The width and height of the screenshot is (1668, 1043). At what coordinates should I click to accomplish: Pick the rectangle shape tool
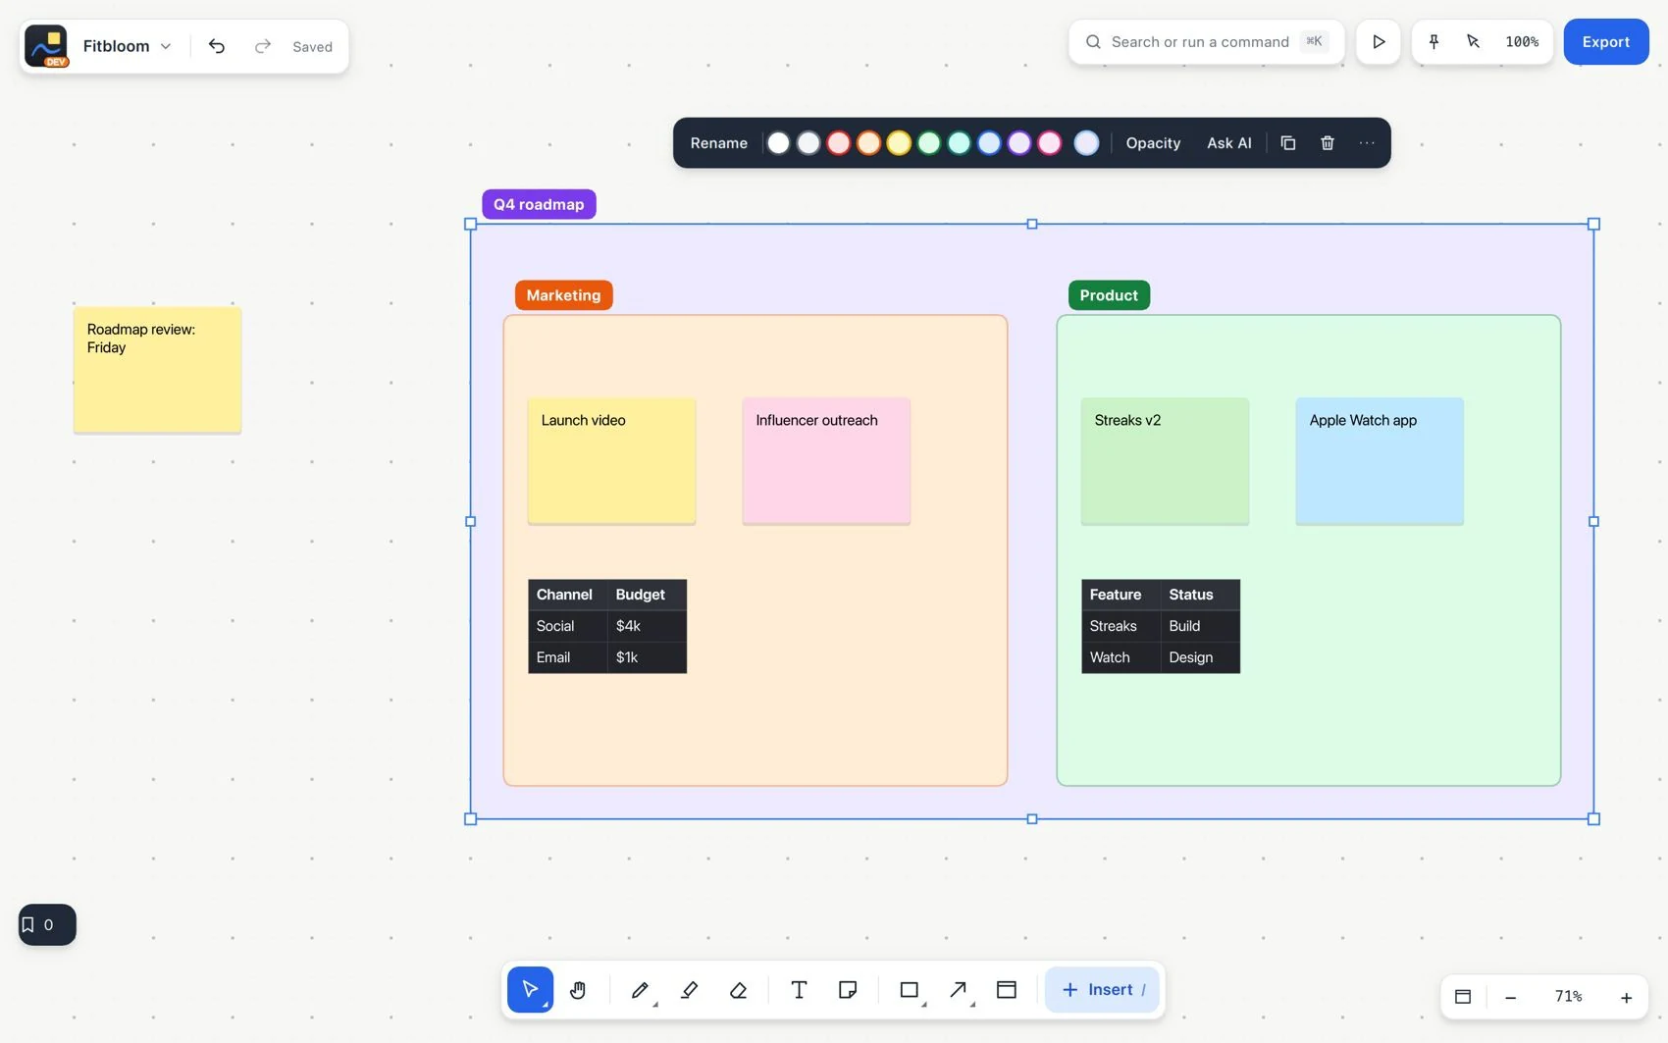click(x=910, y=989)
